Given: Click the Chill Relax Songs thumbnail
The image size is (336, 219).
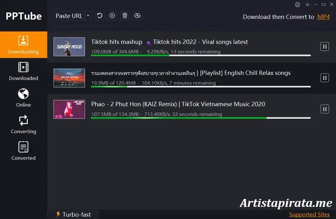Looking at the screenshot, I should point(69,78).
